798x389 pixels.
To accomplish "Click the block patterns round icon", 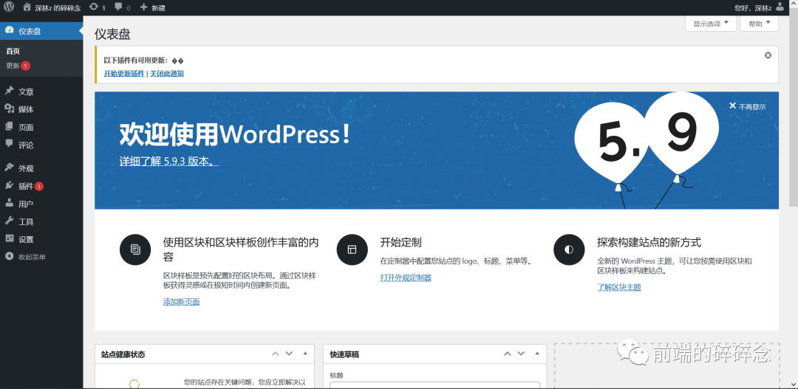I will click(135, 249).
